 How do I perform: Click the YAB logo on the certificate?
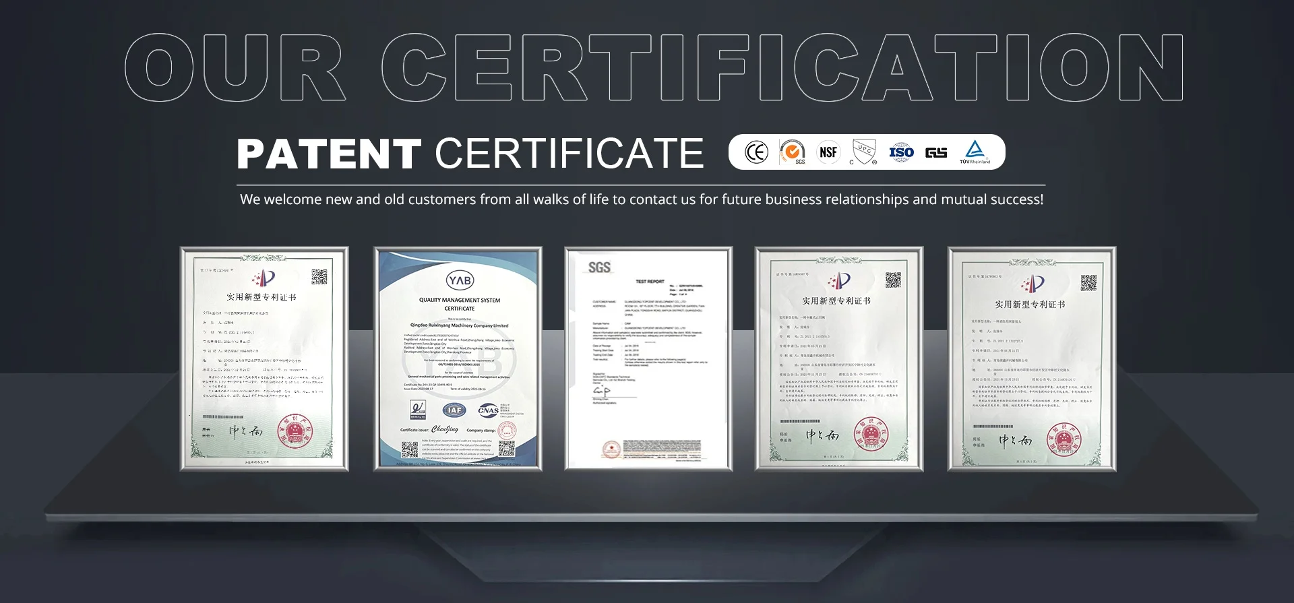click(460, 280)
